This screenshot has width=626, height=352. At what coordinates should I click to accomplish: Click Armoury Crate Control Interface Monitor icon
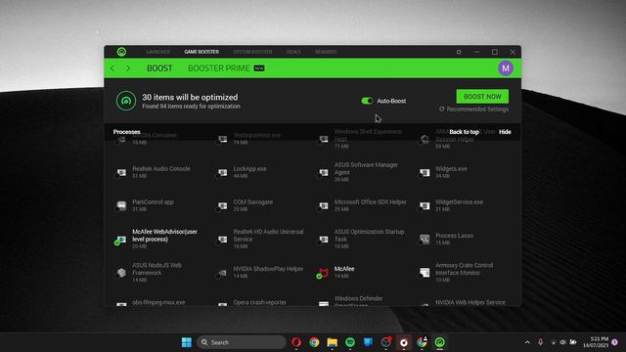tap(425, 273)
